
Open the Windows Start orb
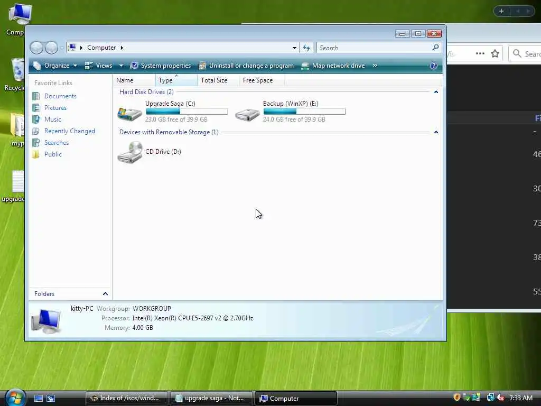[x=15, y=397]
